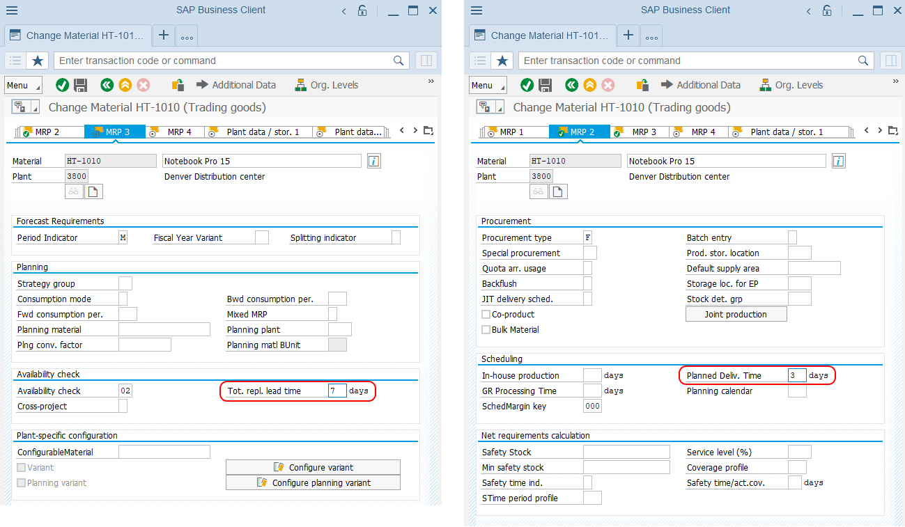Click favorites star in left window
905x527 pixels.
(x=38, y=61)
